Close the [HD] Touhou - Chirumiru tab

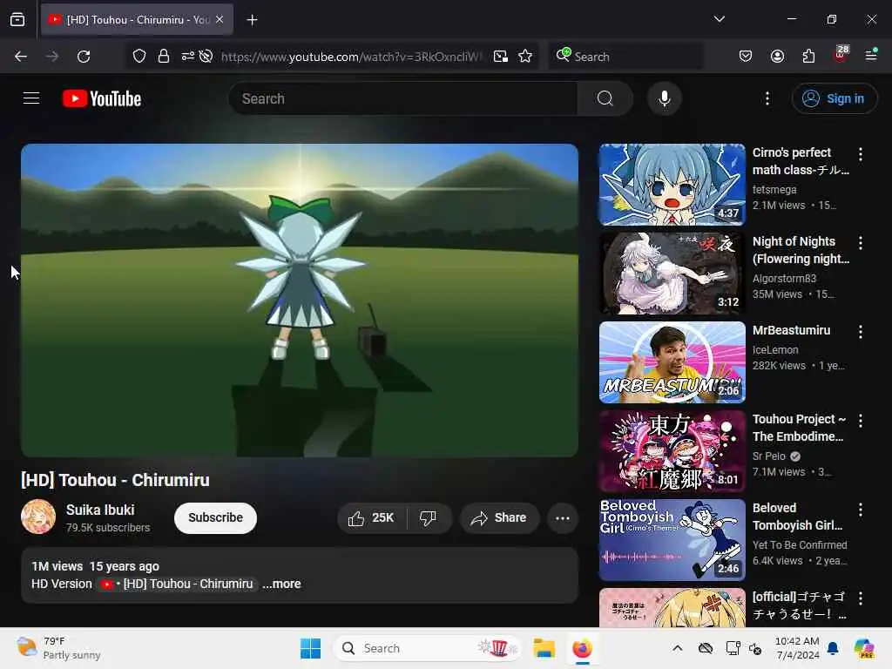220,19
